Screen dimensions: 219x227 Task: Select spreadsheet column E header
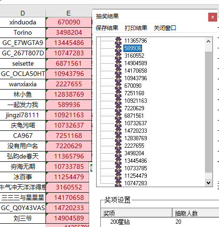[x=68, y=13]
